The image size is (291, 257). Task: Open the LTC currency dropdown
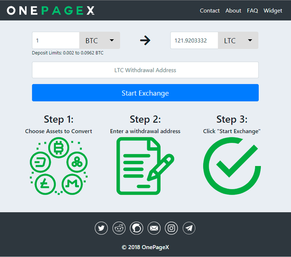click(x=238, y=40)
